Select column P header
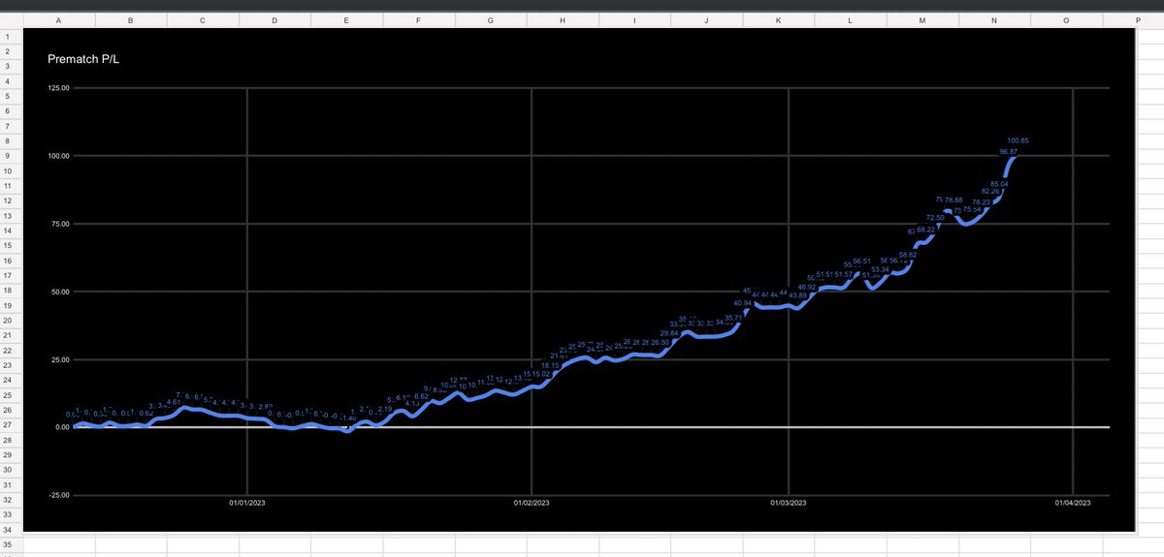 (1137, 19)
